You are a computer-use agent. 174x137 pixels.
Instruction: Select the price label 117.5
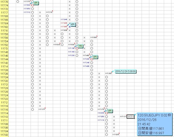pyautogui.click(x=4, y=49)
